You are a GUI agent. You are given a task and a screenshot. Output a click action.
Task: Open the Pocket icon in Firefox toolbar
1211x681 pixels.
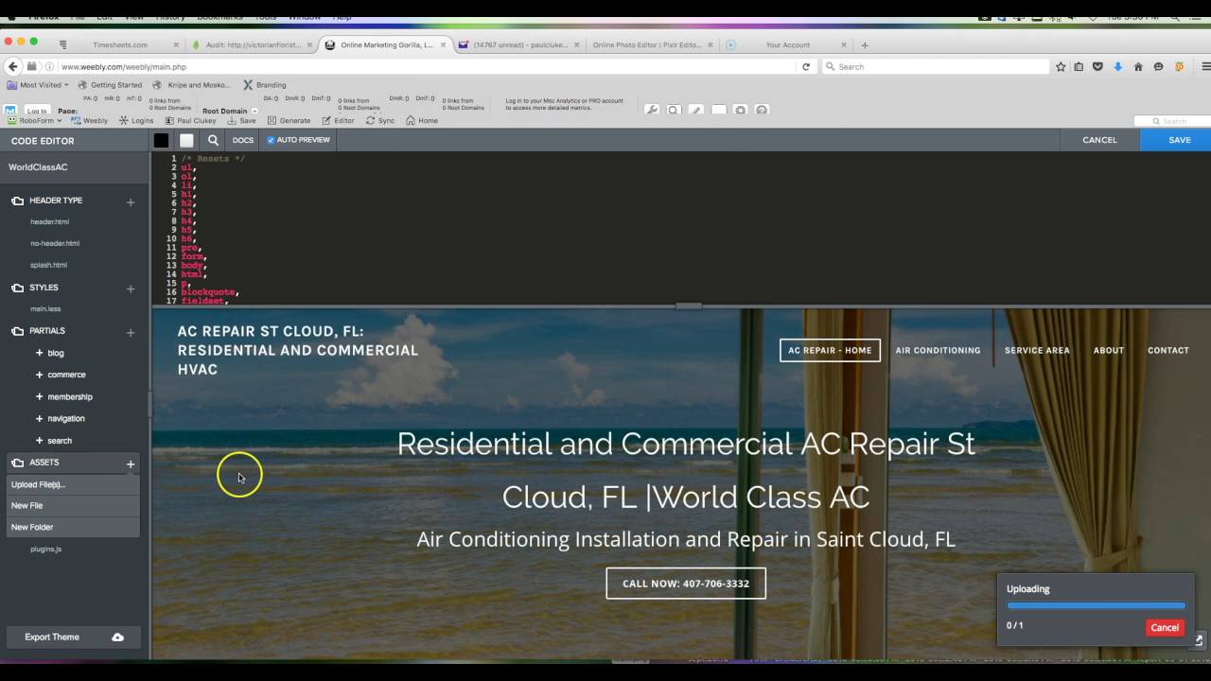[1097, 66]
